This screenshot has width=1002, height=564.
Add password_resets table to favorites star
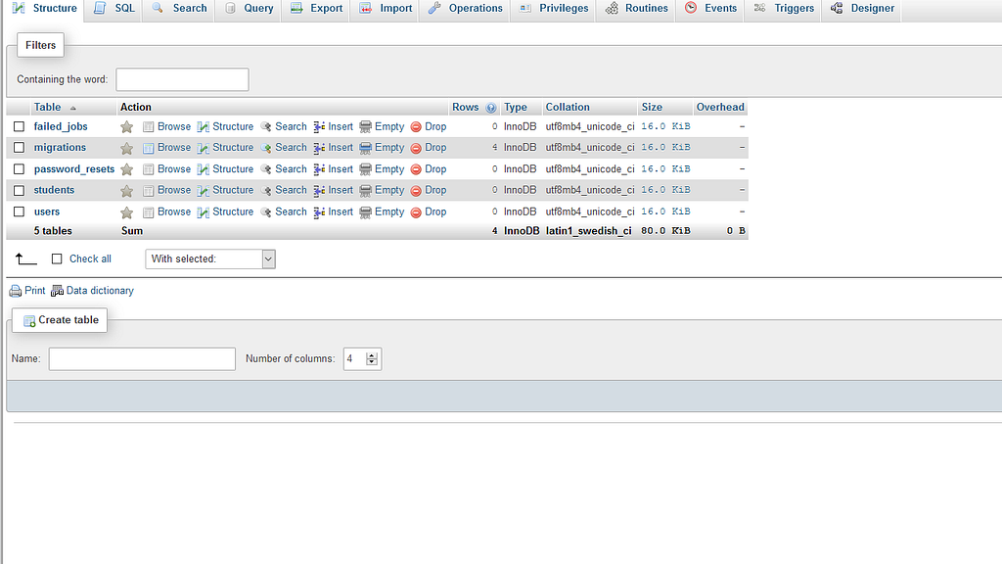coord(126,169)
